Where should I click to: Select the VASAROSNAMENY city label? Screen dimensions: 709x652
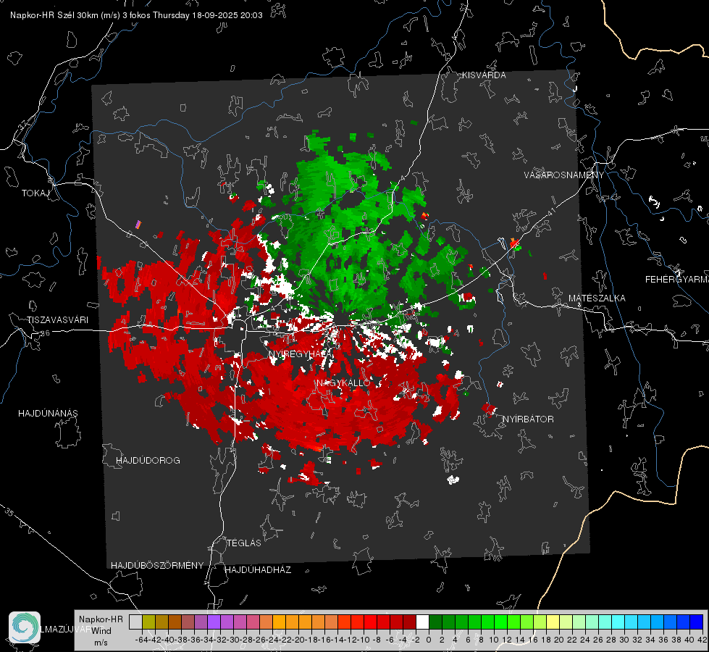[x=564, y=175]
